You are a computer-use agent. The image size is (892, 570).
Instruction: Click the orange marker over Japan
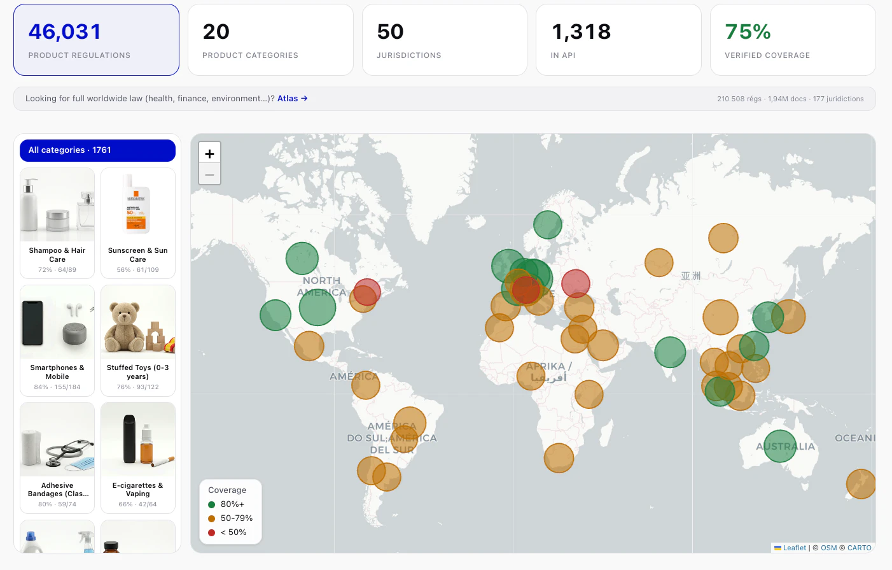point(788,317)
